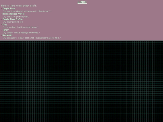The image size is (163, 122).
Task: Visit the Etsy shop link
Action: click(x=5, y=25)
